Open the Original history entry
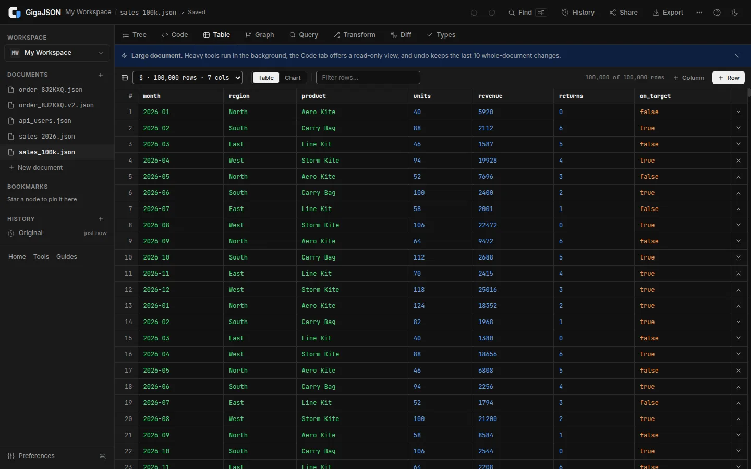Viewport: 751px width, 469px height. 57,233
